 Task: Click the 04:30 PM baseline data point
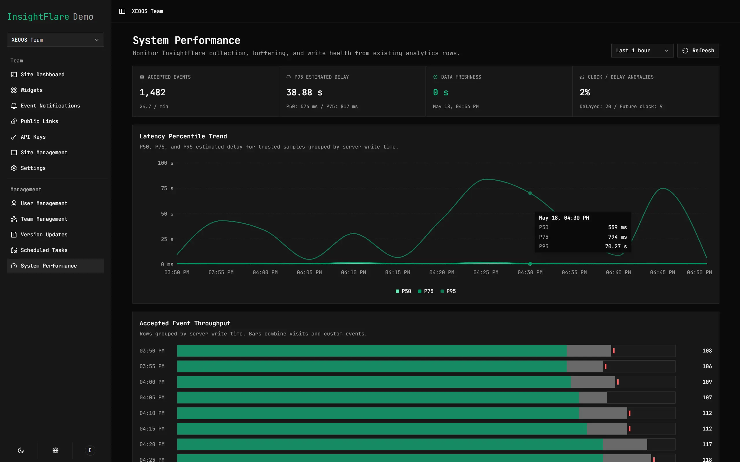pos(530,264)
